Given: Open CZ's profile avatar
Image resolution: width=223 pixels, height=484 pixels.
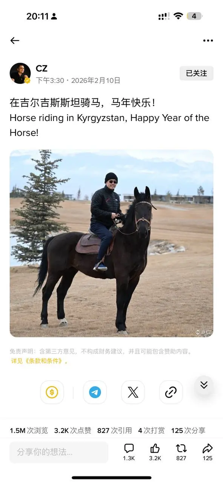Looking at the screenshot, I should pos(20,73).
